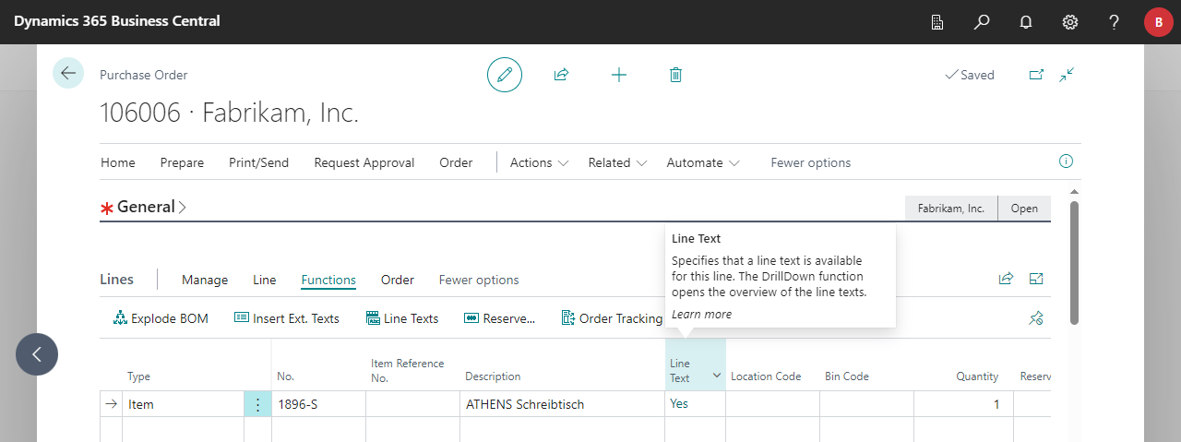
Task: Open the Lines Line menu
Action: [265, 280]
